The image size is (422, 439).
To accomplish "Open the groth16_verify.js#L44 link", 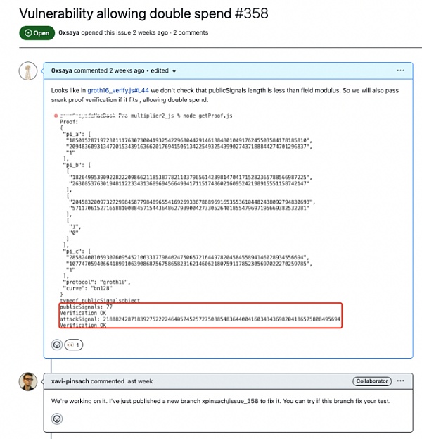I will pyautogui.click(x=116, y=90).
